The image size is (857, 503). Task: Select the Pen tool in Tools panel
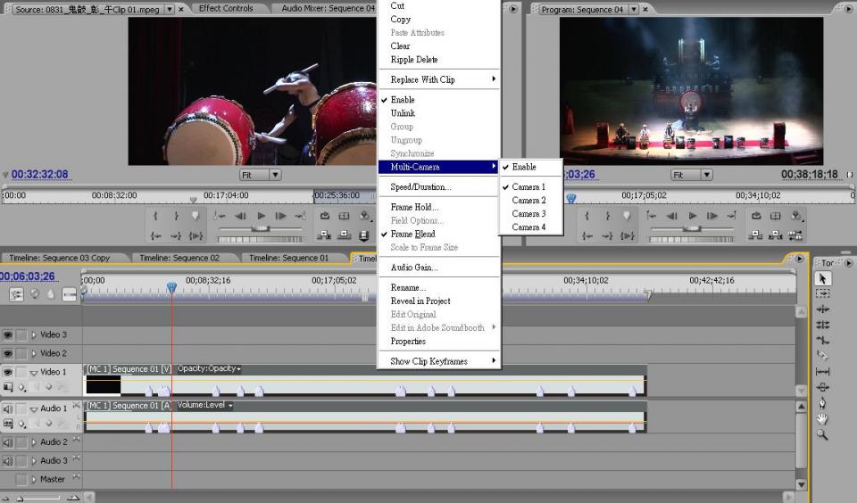[823, 403]
